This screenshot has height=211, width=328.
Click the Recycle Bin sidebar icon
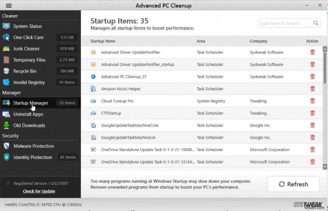(6, 71)
